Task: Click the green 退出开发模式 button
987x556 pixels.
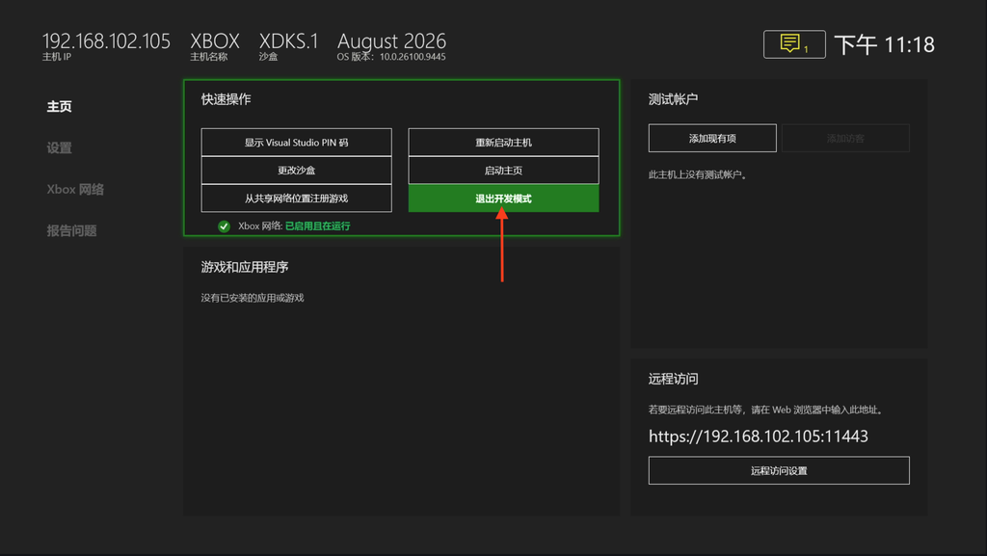Action: (503, 199)
